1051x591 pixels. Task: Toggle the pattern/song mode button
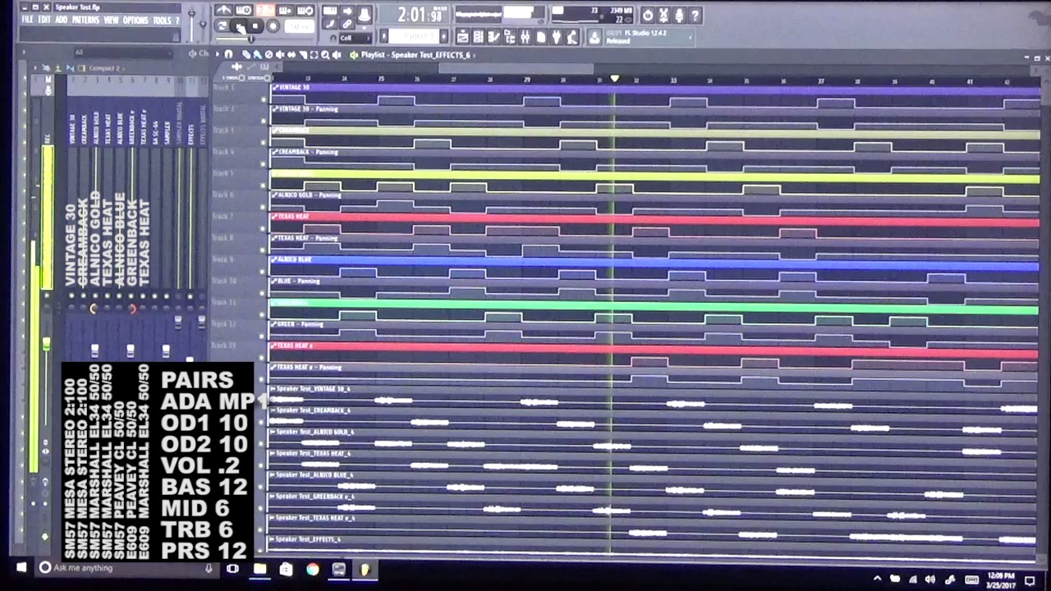[222, 25]
